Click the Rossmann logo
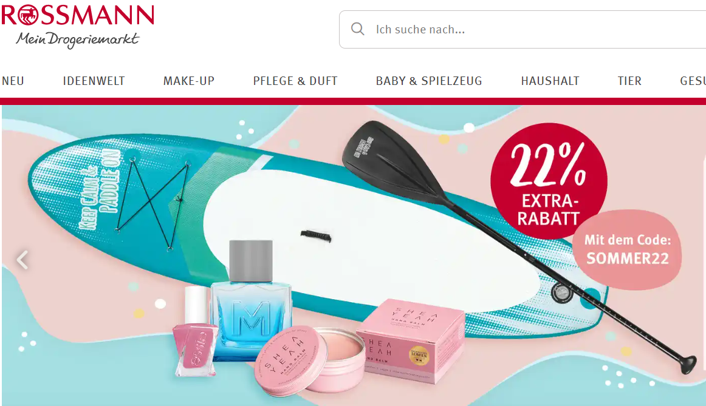This screenshot has width=706, height=406. [77, 26]
